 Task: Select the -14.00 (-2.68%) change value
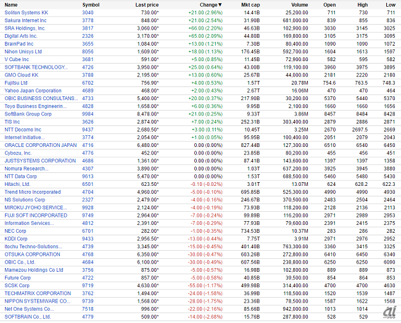point(205,317)
